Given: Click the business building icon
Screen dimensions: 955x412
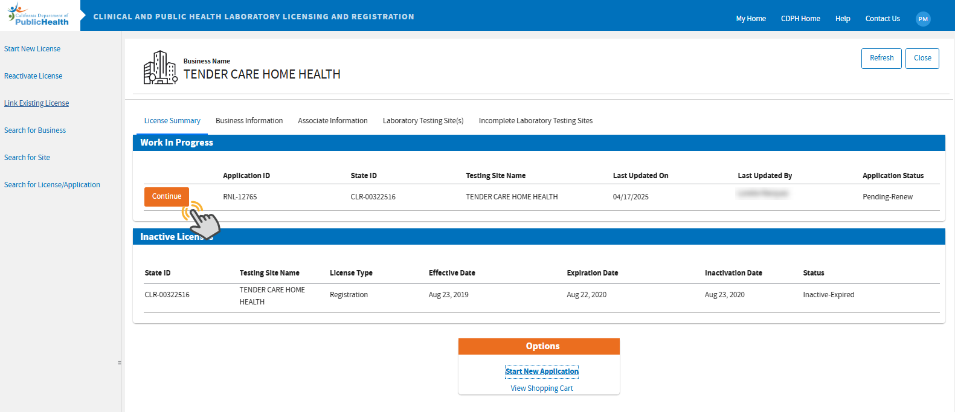Looking at the screenshot, I should [x=159, y=68].
